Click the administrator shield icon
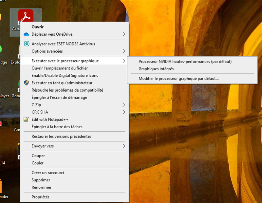This screenshot has height=203, width=262. click(x=27, y=83)
